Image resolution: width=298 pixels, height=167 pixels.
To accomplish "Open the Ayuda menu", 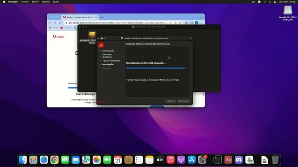I will 55,2.
